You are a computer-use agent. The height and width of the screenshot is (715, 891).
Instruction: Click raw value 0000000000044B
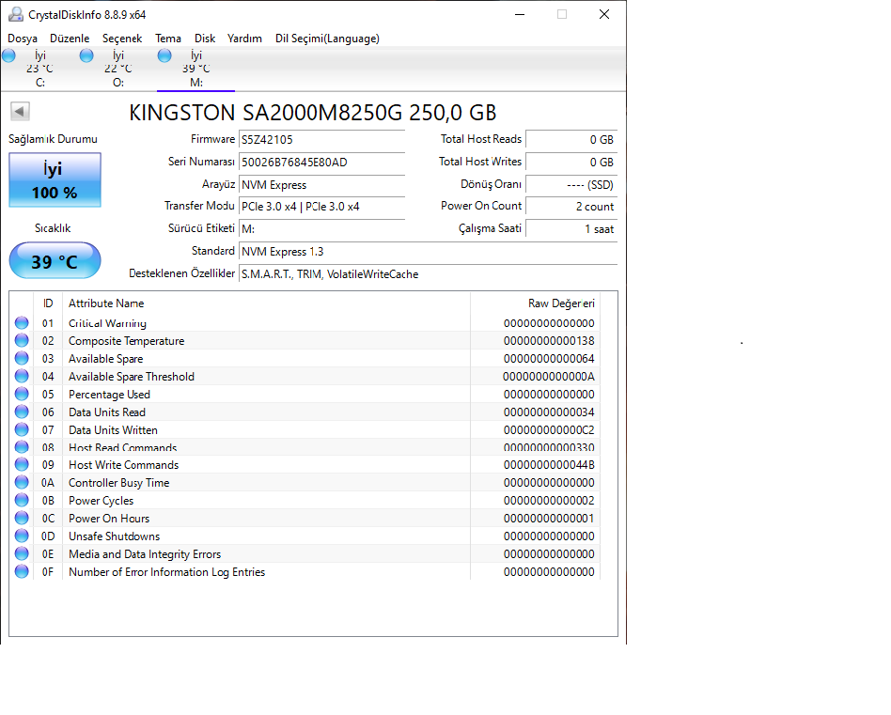pyautogui.click(x=549, y=465)
